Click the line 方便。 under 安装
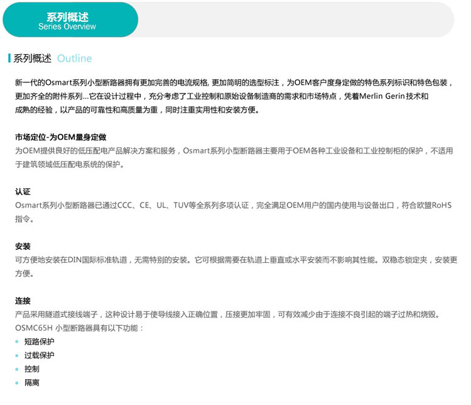 (x=24, y=274)
